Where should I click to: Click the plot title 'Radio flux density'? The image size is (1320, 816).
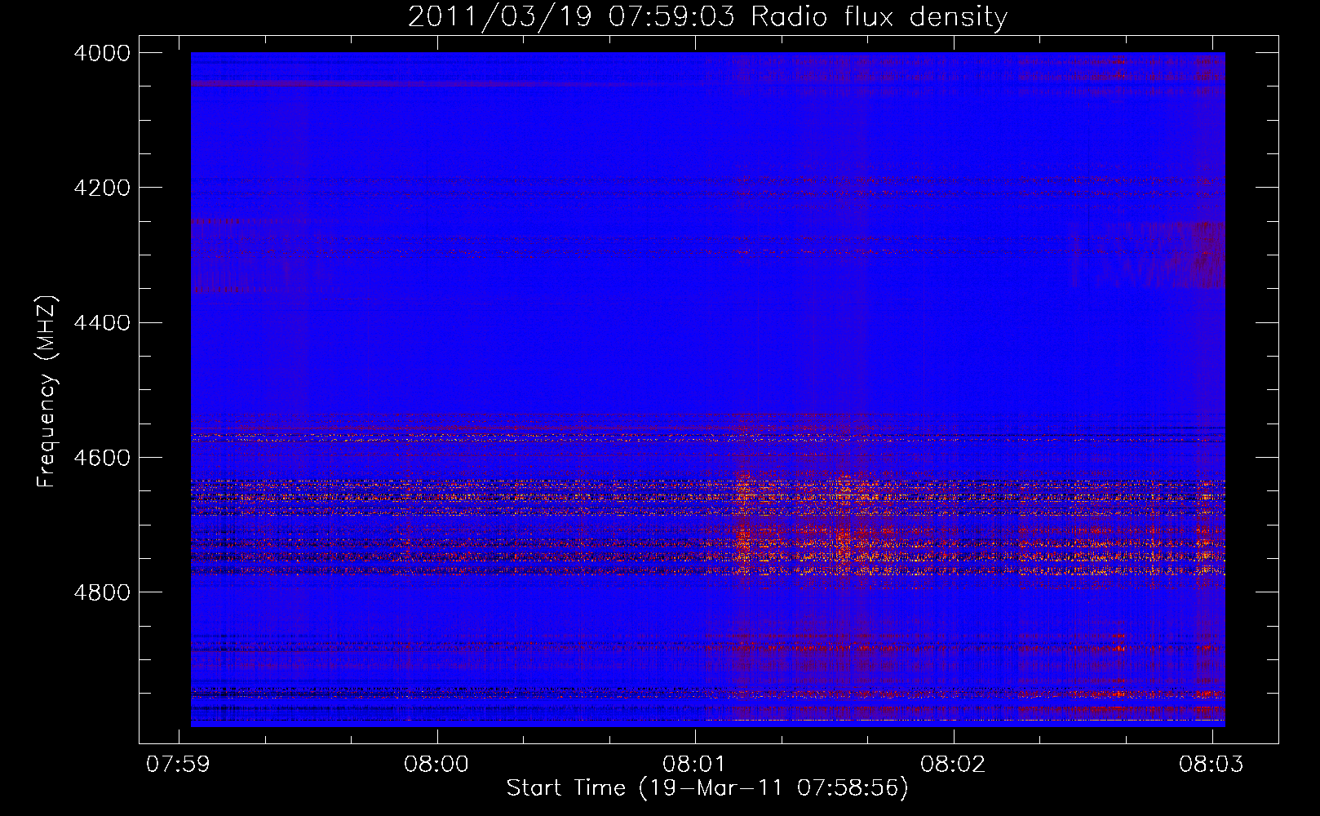(x=879, y=17)
